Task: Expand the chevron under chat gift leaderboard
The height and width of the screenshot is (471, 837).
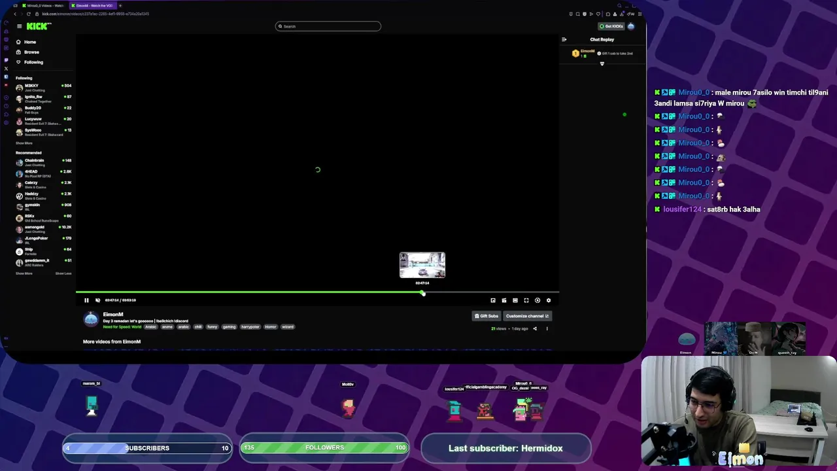Action: click(602, 63)
